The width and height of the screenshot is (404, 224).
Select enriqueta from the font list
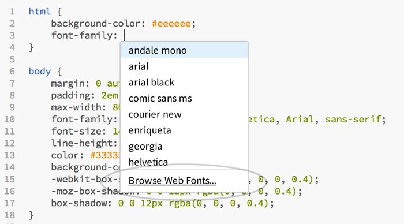[x=184, y=130]
